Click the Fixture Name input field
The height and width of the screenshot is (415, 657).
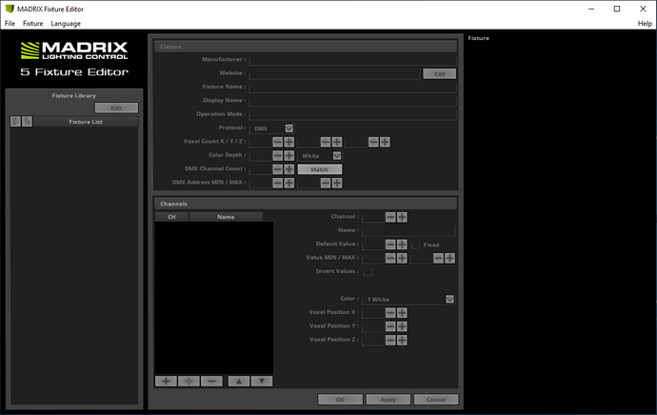353,87
